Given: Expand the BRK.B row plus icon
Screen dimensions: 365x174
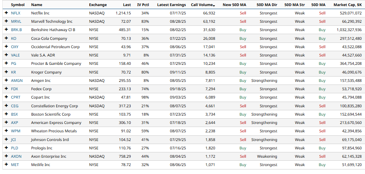Looking at the screenshot, I should [6, 30].
